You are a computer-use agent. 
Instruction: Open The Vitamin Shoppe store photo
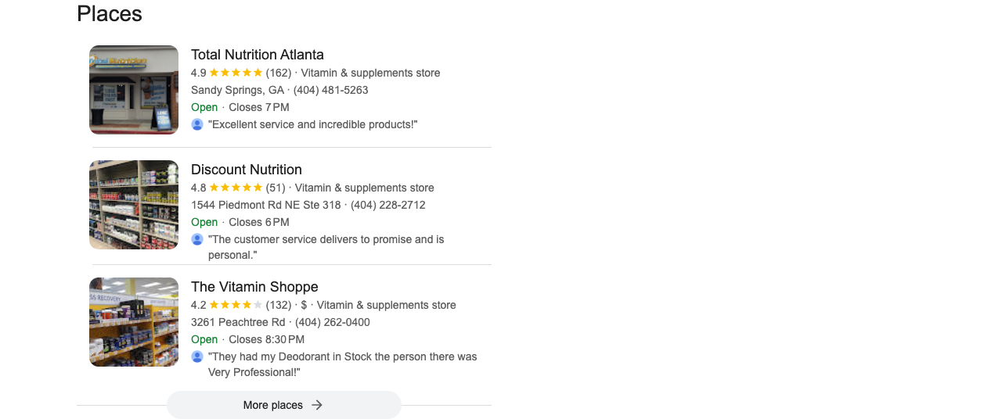click(x=134, y=322)
